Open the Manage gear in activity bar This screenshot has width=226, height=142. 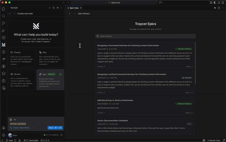pyautogui.click(x=4, y=135)
